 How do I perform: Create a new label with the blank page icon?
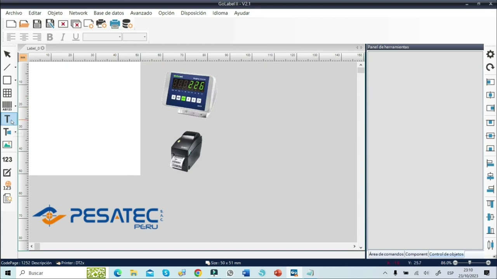(x=11, y=24)
